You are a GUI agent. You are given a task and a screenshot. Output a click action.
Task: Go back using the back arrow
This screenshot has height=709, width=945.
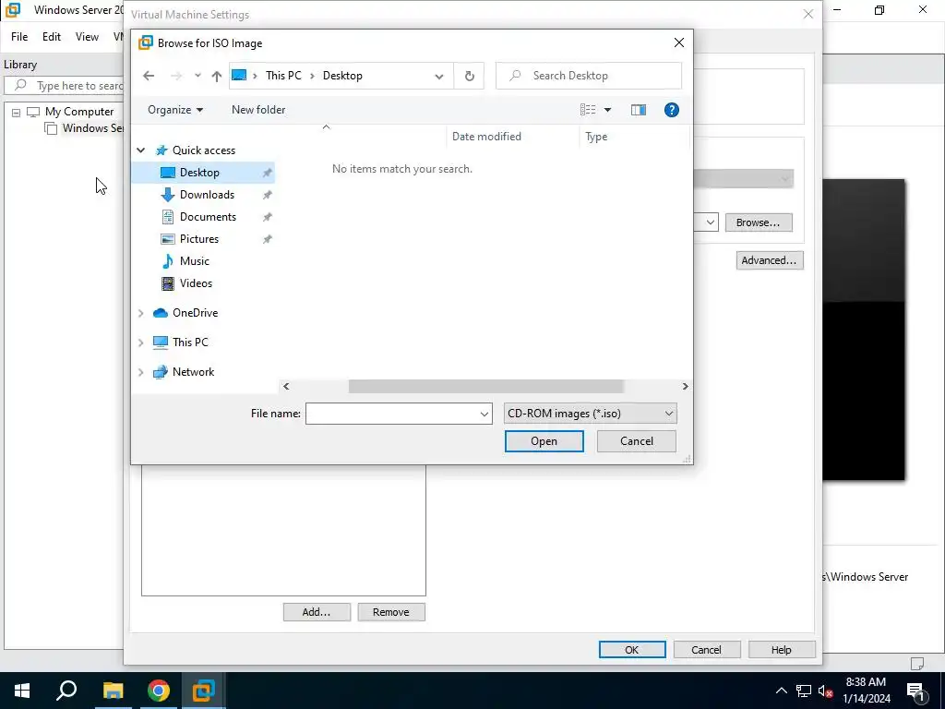tap(149, 76)
